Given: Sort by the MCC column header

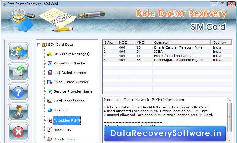Looking at the screenshot, I should click(125, 42).
